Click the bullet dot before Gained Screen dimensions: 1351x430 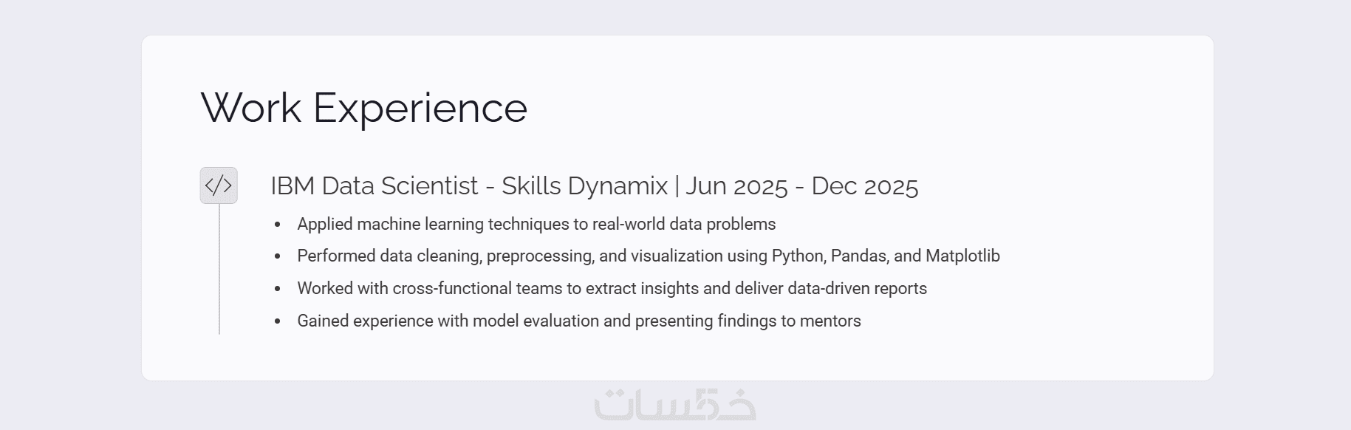(x=278, y=321)
